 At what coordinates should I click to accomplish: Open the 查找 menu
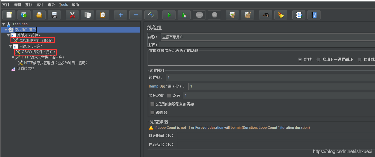tap(29, 5)
